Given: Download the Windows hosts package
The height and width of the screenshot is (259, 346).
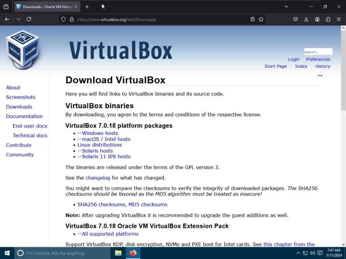Looking at the screenshot, I should [x=100, y=133].
